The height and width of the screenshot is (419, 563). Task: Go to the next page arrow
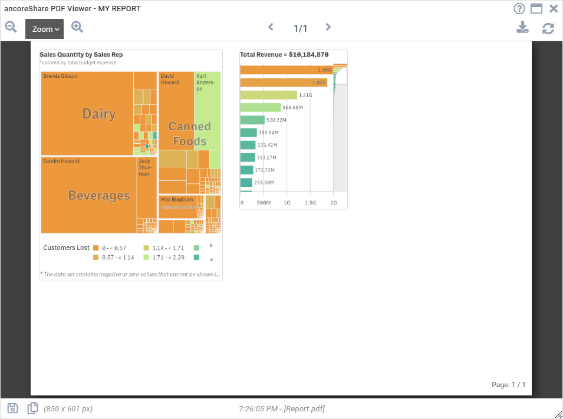[328, 27]
